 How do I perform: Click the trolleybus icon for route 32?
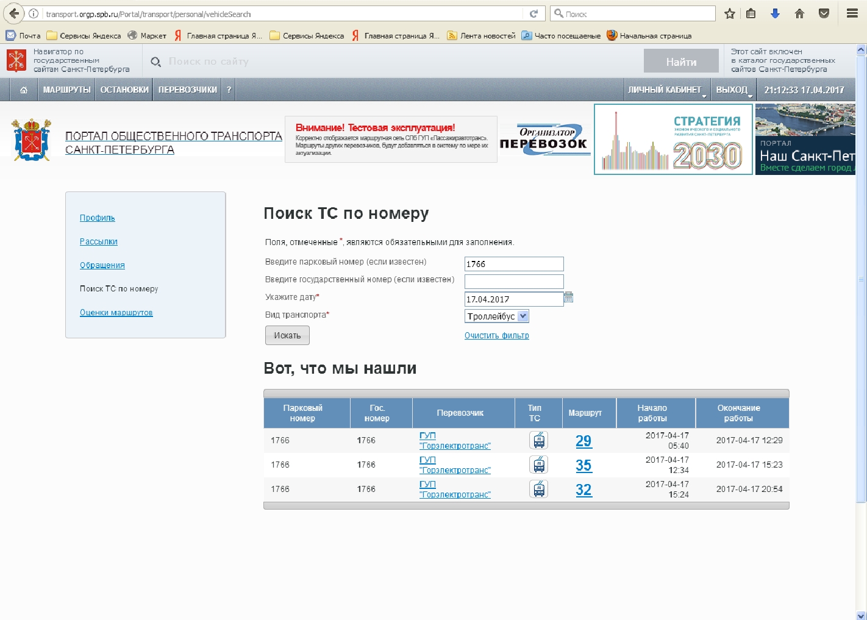538,489
